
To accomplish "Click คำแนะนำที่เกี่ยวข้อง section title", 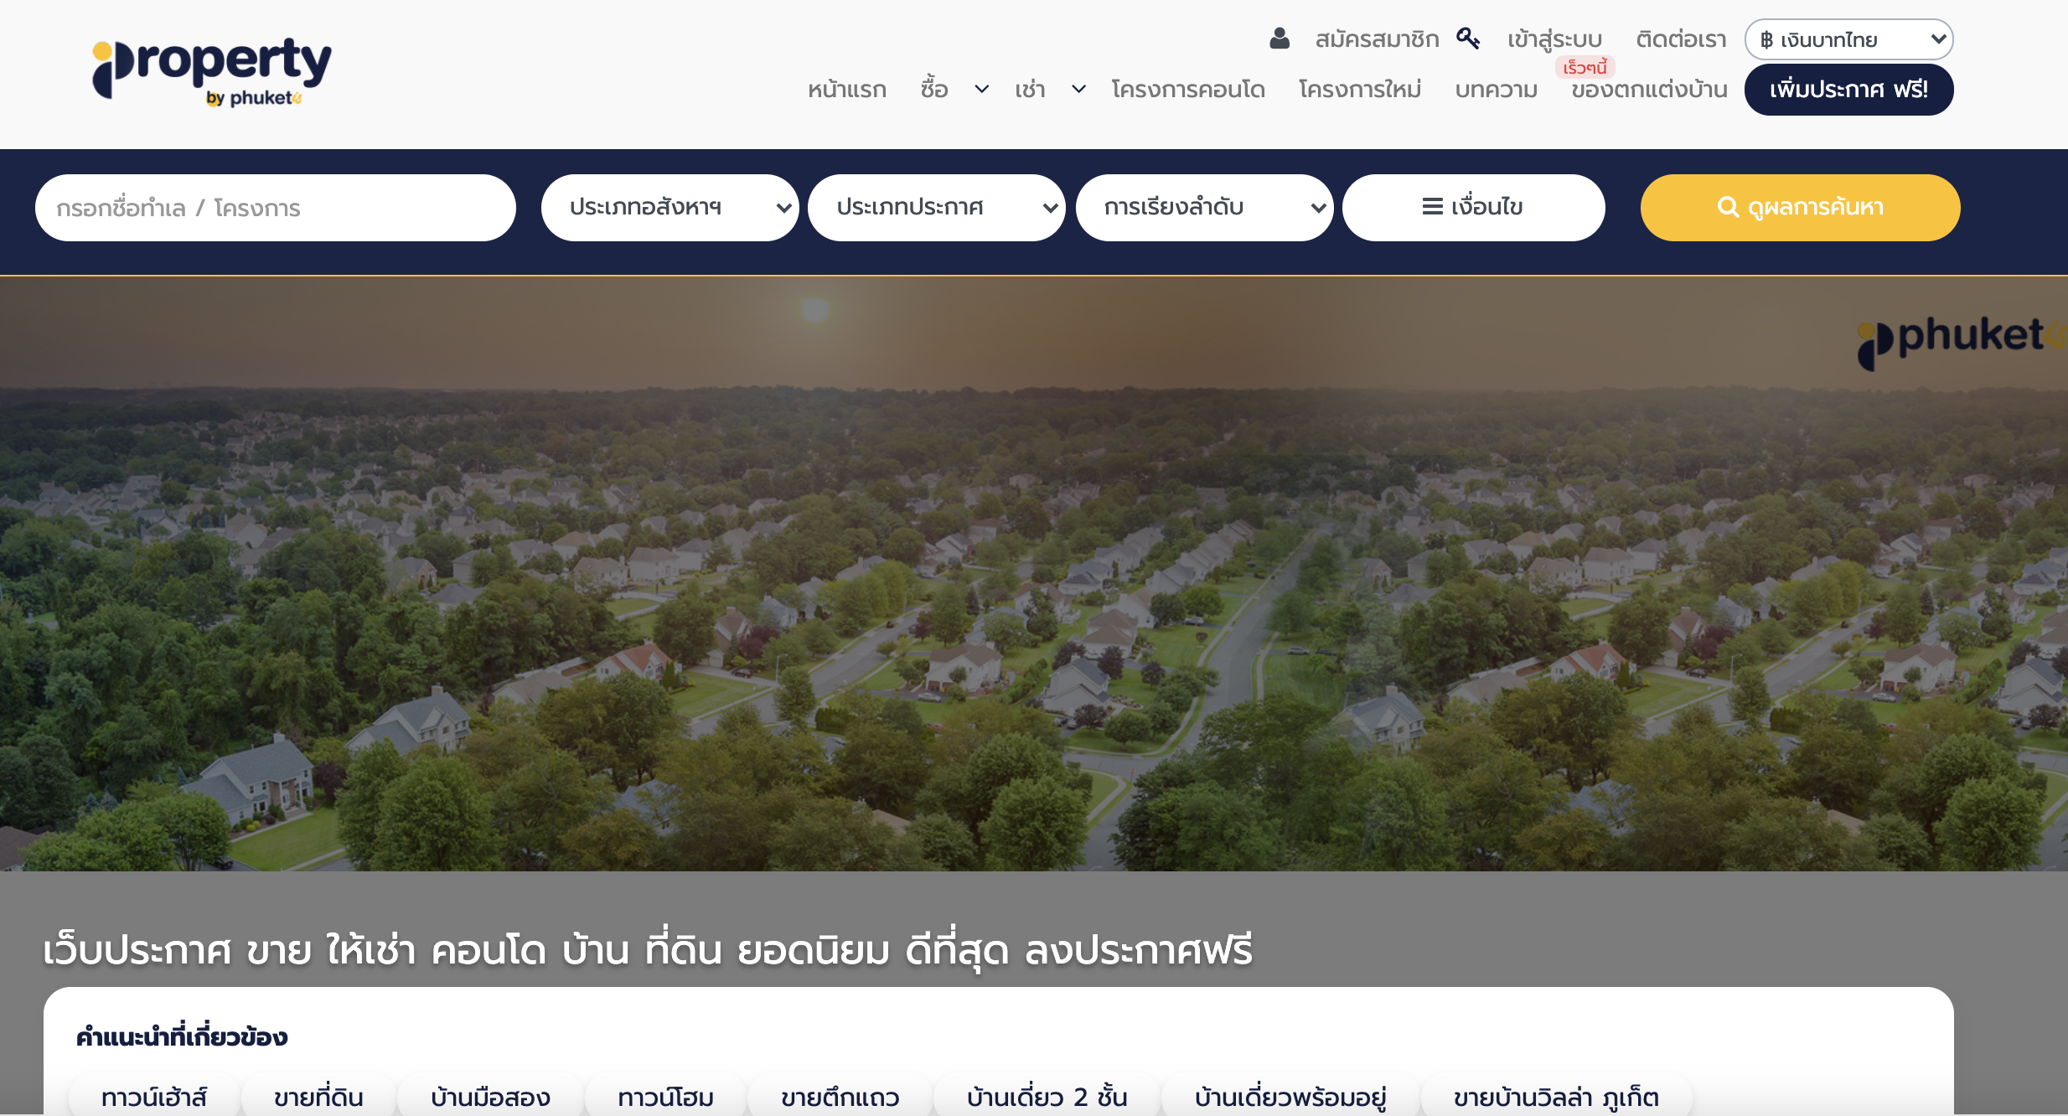I will pos(182,1036).
